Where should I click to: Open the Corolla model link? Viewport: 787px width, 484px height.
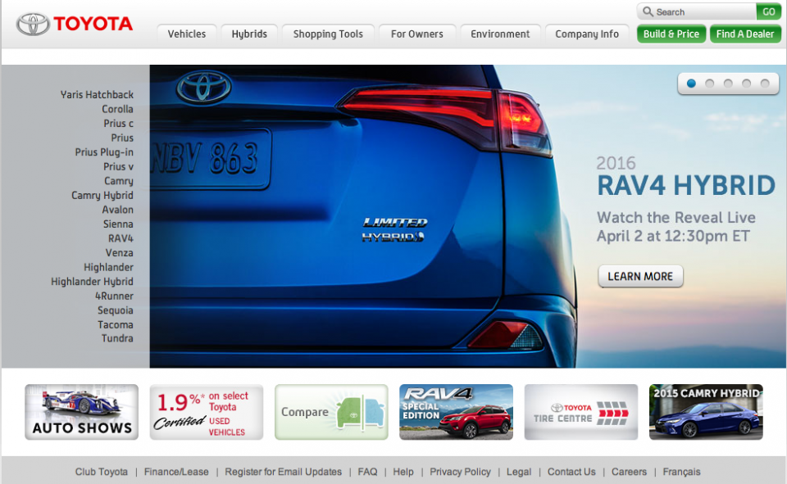pyautogui.click(x=117, y=109)
